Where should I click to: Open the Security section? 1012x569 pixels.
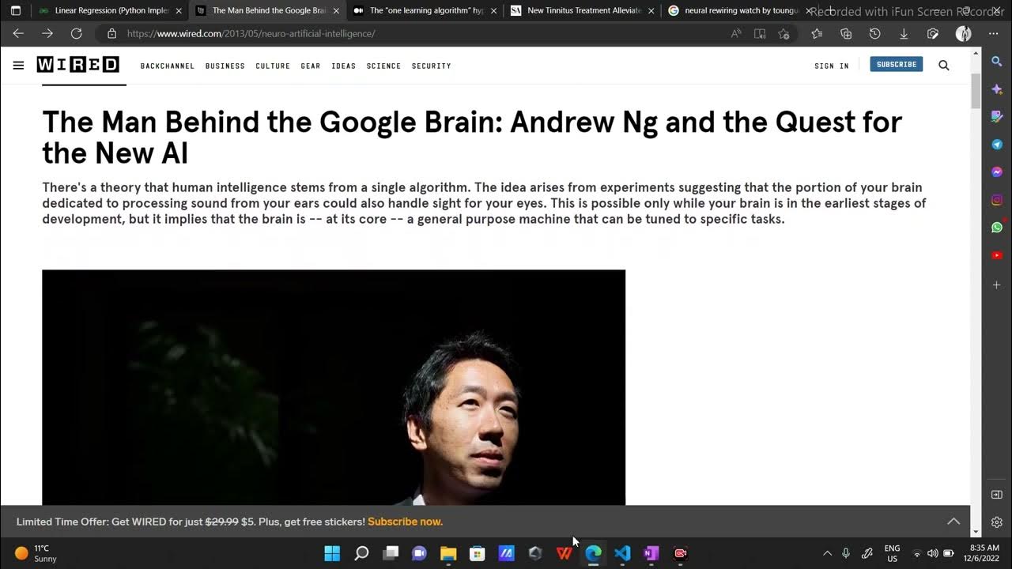pos(431,66)
